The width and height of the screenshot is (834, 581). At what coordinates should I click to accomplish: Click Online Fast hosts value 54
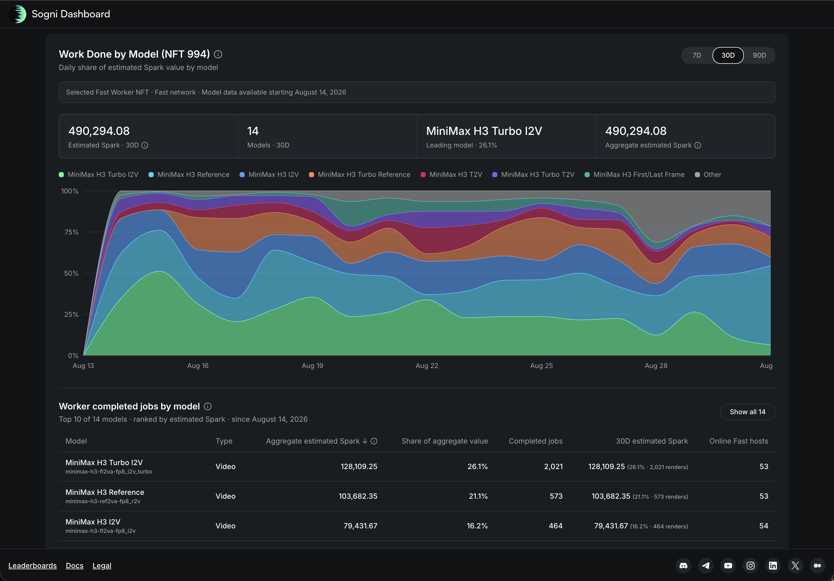(x=763, y=526)
